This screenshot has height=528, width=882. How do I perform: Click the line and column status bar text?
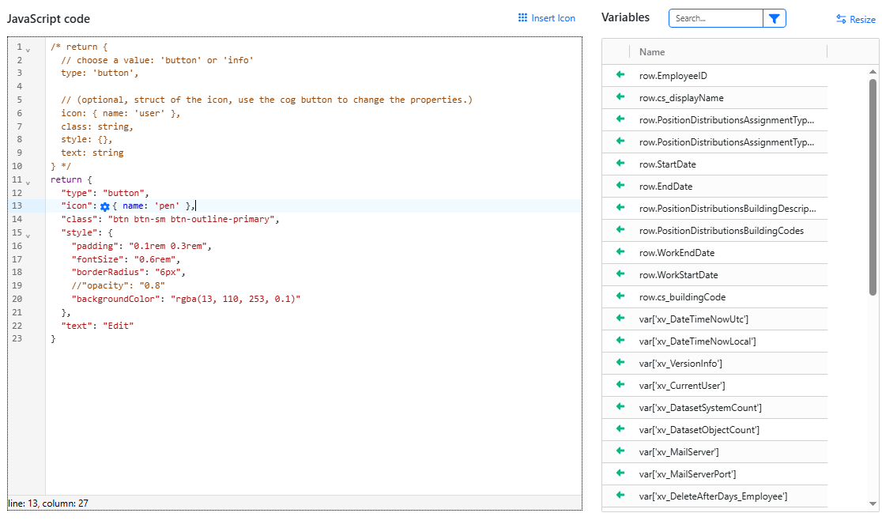(x=48, y=503)
